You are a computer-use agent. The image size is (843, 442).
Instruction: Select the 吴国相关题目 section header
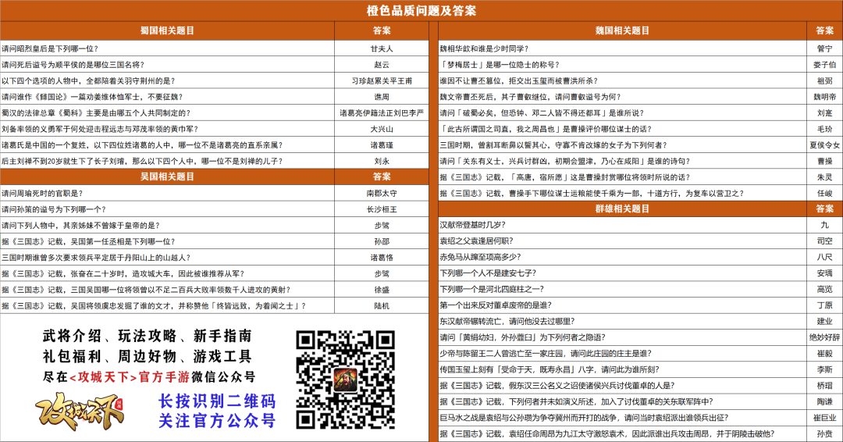pyautogui.click(x=167, y=176)
